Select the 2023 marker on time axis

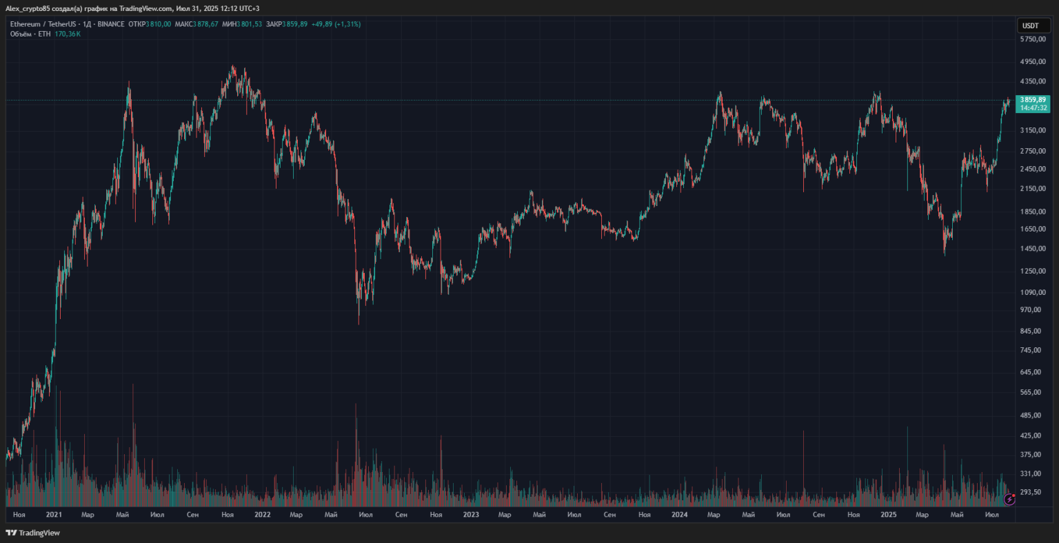[470, 515]
